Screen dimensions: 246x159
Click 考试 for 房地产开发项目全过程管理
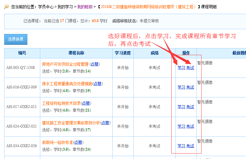click(190, 68)
